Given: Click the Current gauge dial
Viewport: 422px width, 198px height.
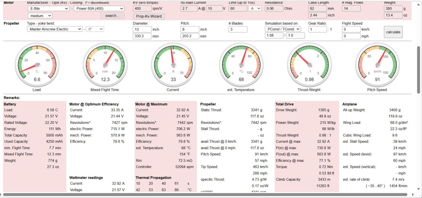Looking at the screenshot, I should click(173, 65).
